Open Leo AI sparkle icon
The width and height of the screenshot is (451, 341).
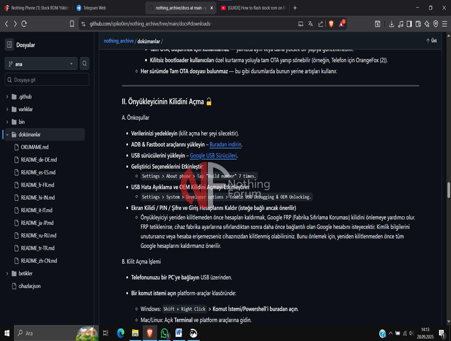pos(427,24)
